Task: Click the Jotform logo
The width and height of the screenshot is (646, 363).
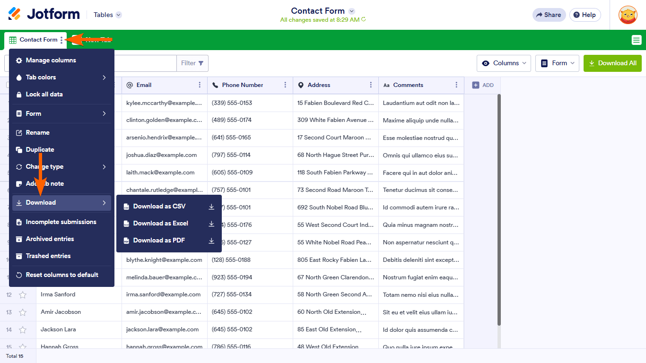Action: [44, 14]
